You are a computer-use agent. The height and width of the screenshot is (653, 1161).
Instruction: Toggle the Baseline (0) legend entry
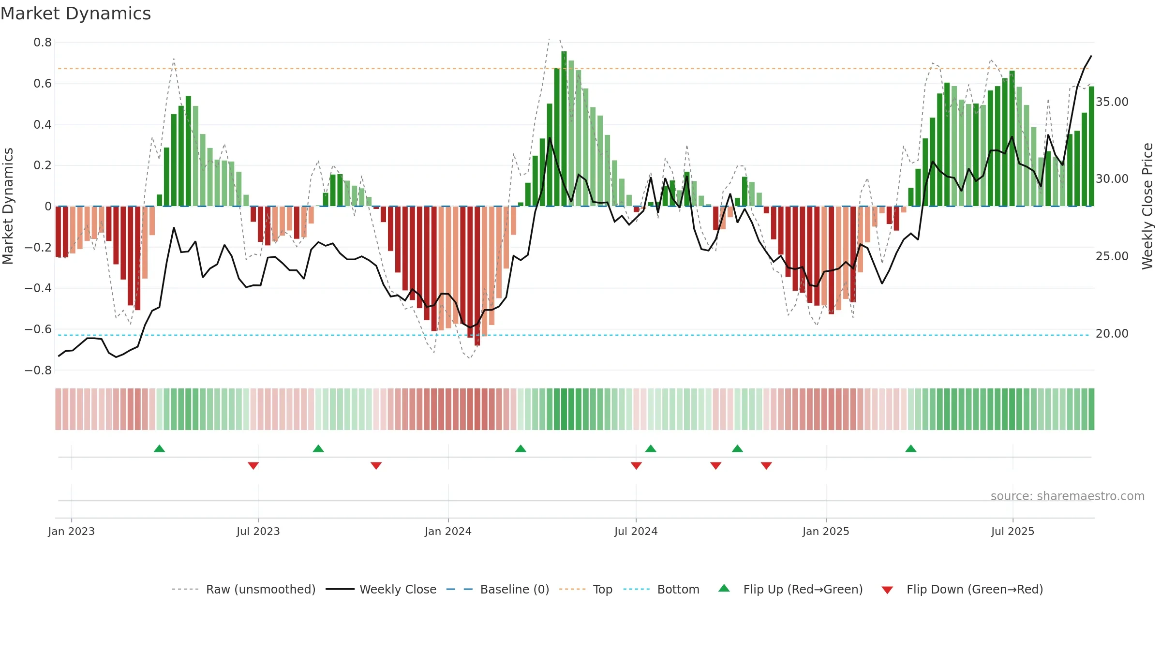click(x=498, y=589)
